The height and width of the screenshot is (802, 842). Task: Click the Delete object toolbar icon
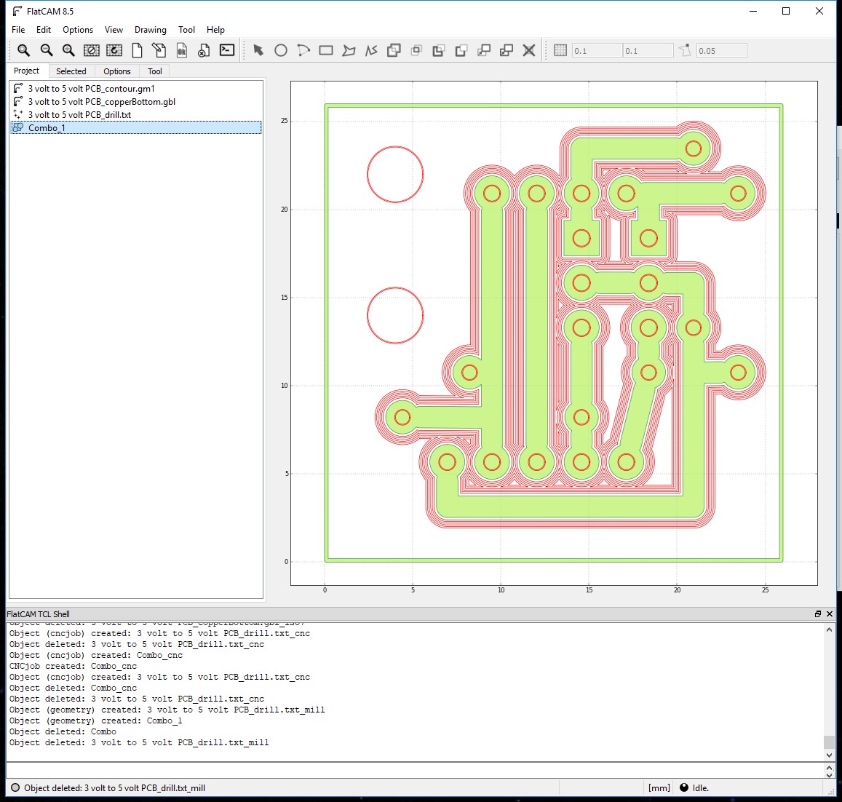204,50
